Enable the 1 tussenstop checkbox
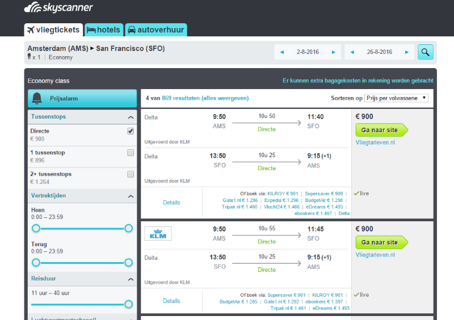Viewport: 454px width, 320px height. point(131,153)
